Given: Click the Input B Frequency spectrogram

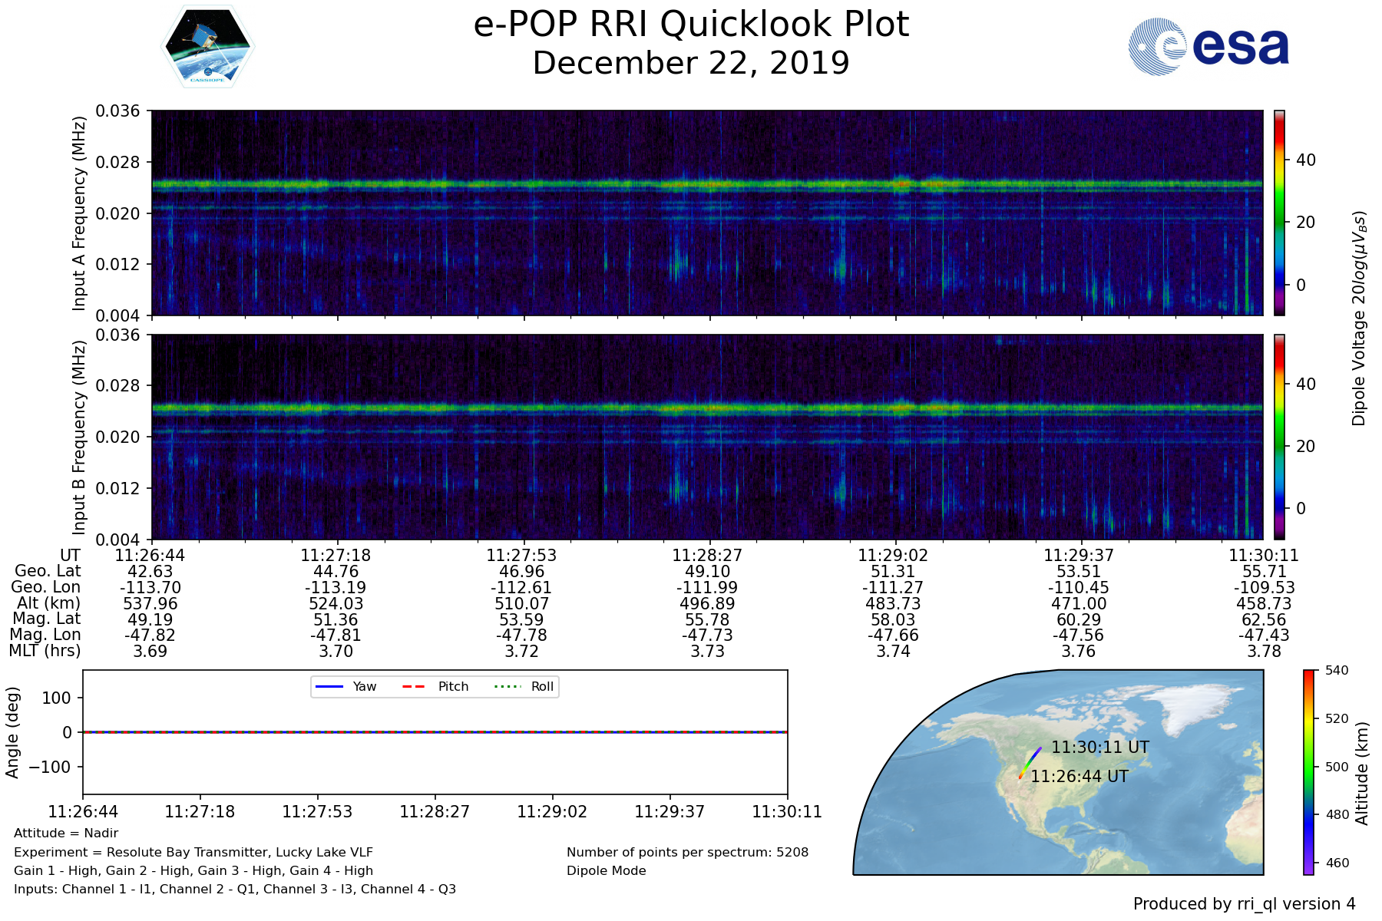Looking at the screenshot, I should (x=706, y=437).
